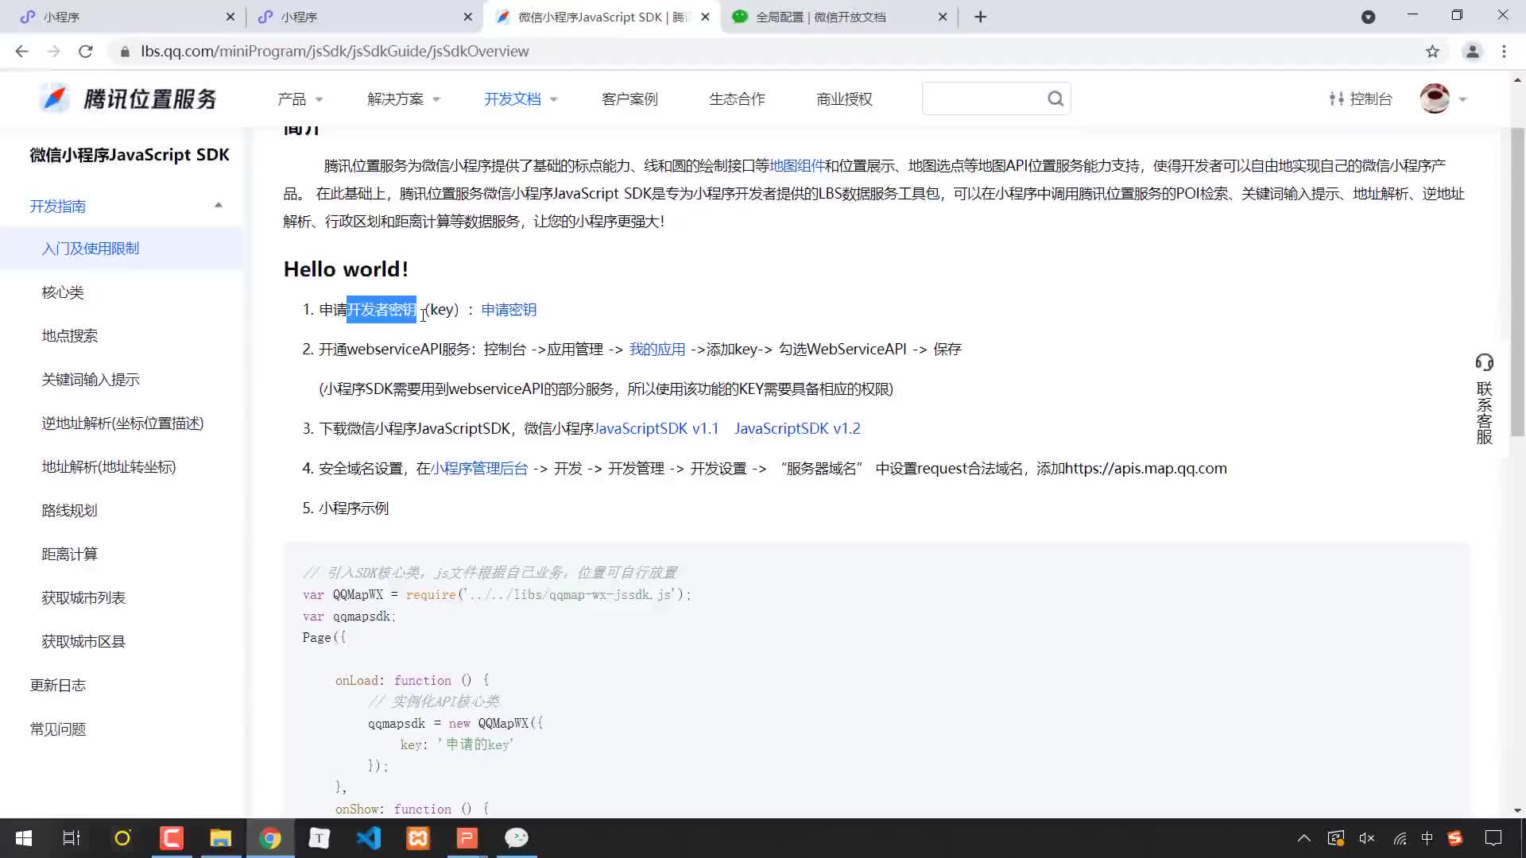Screen dimensions: 1526x858
Task: Open Typora from the taskbar
Action: [x=320, y=838]
